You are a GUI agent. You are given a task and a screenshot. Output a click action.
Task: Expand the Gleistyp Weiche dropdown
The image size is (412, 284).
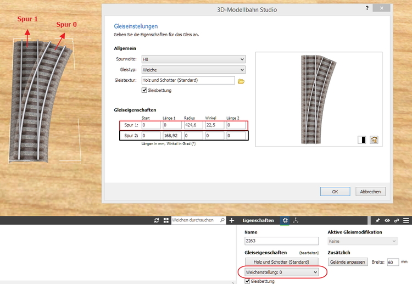(193, 70)
